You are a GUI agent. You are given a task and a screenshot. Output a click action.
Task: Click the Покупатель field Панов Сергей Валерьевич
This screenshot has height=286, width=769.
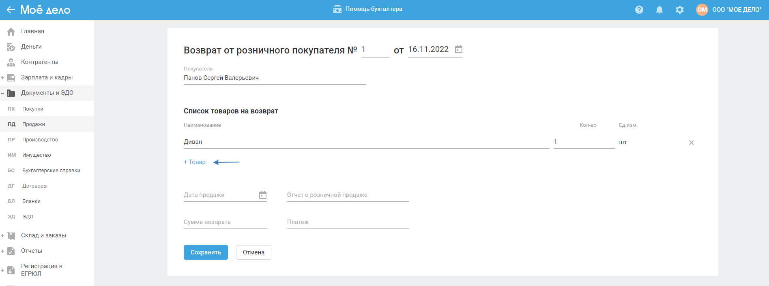275,78
